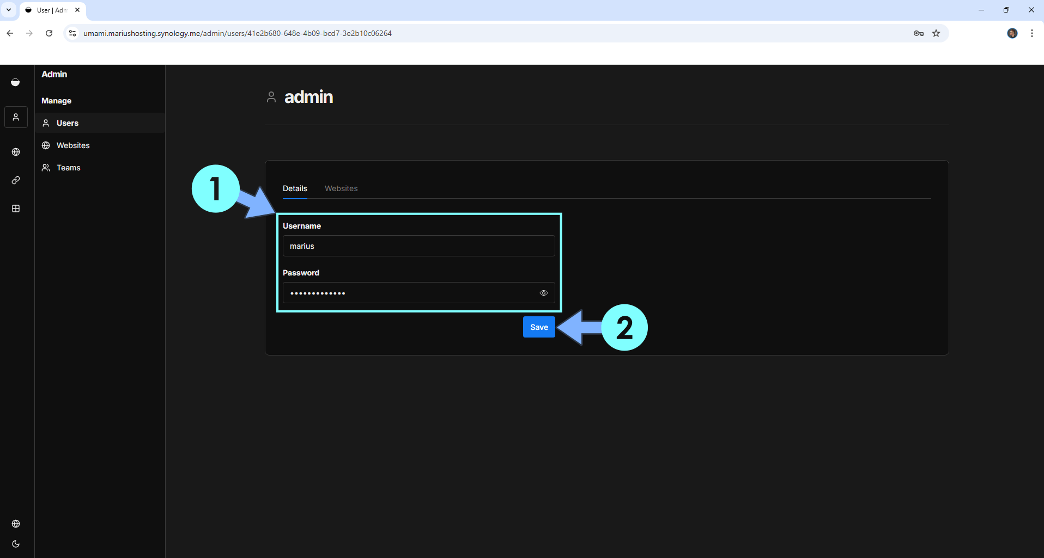The image size is (1044, 558).
Task: Bookmark this page with the star icon
Action: (x=936, y=33)
